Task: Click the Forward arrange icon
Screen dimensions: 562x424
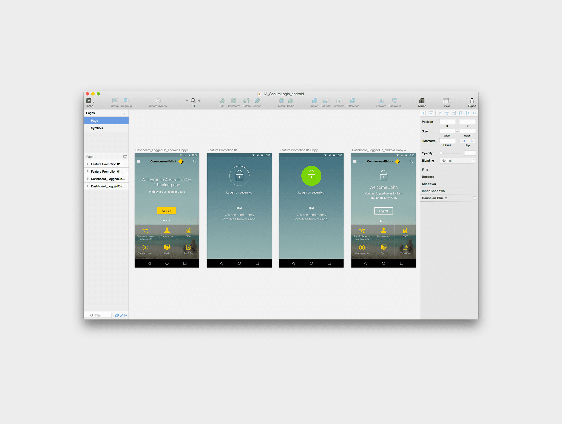Action: point(381,101)
